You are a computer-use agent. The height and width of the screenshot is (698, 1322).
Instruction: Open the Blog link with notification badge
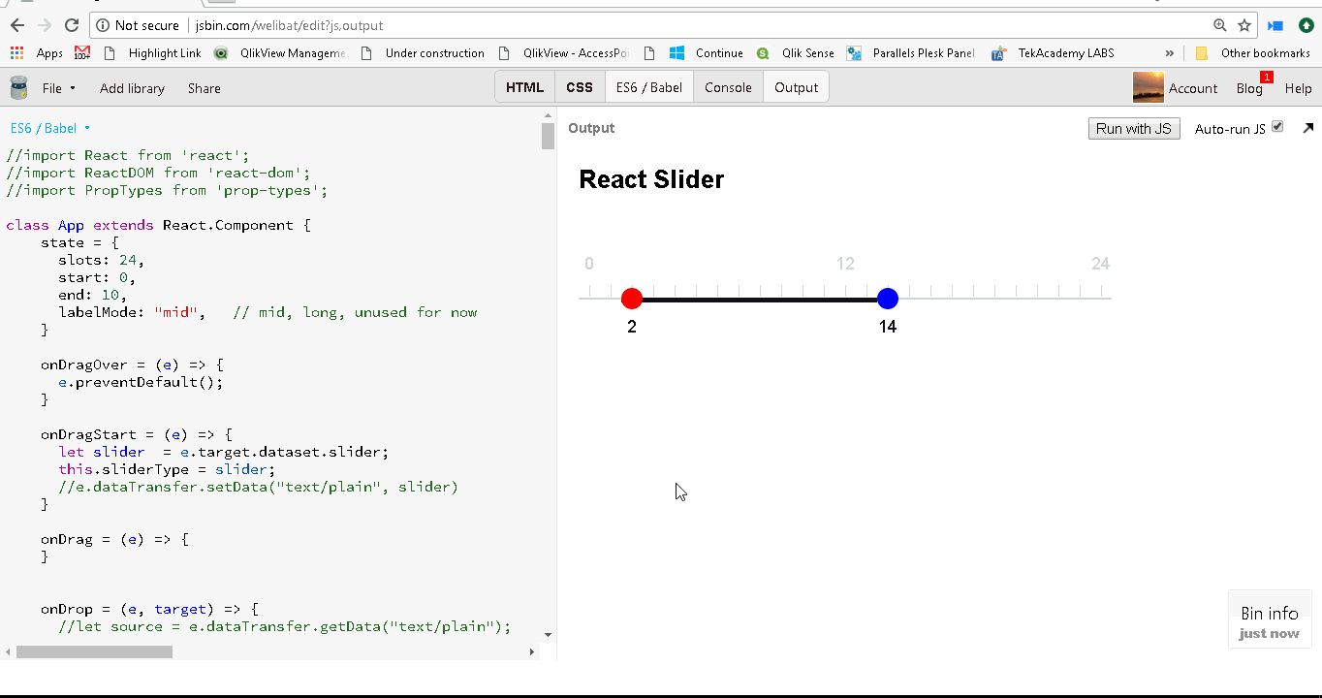1249,88
